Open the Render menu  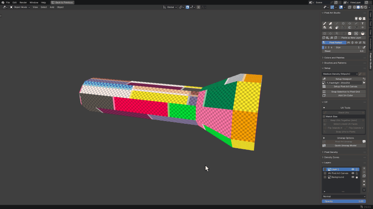(23, 2)
